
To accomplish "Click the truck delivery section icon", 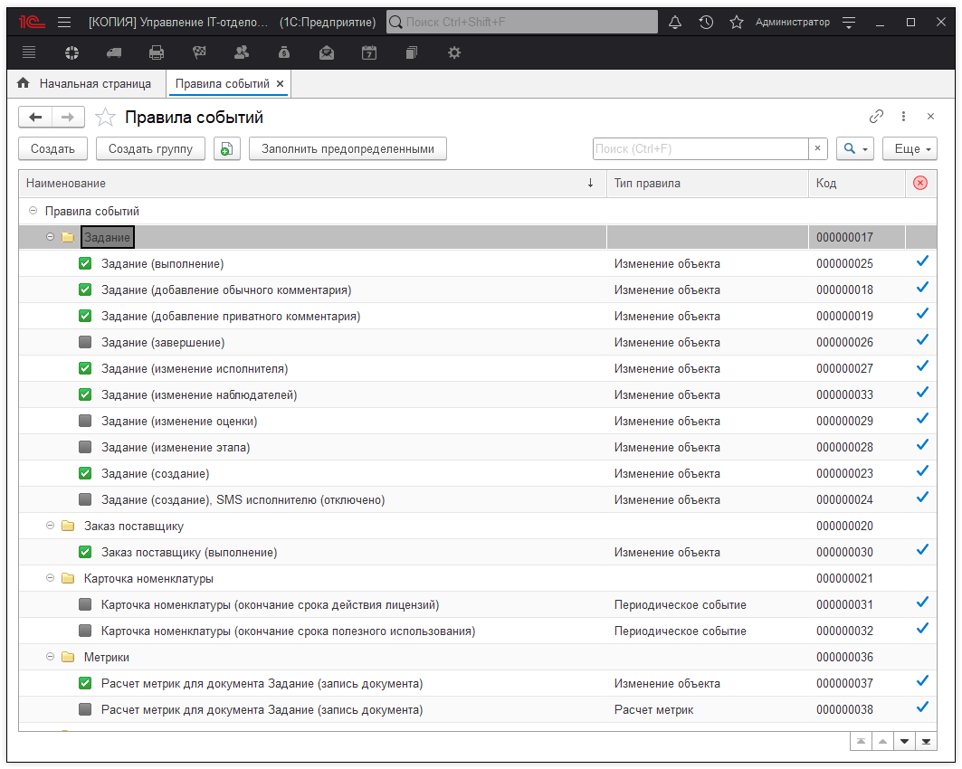I will 114,52.
